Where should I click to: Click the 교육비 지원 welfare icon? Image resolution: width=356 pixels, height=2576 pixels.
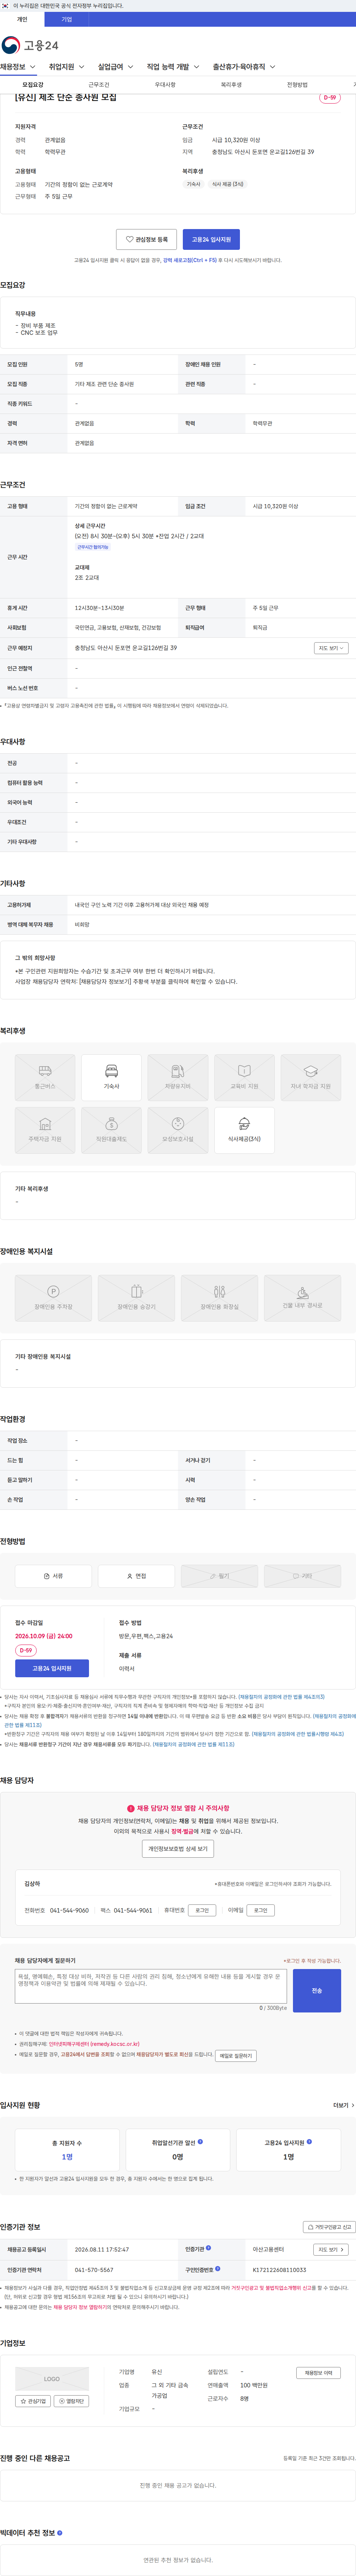click(x=244, y=1077)
